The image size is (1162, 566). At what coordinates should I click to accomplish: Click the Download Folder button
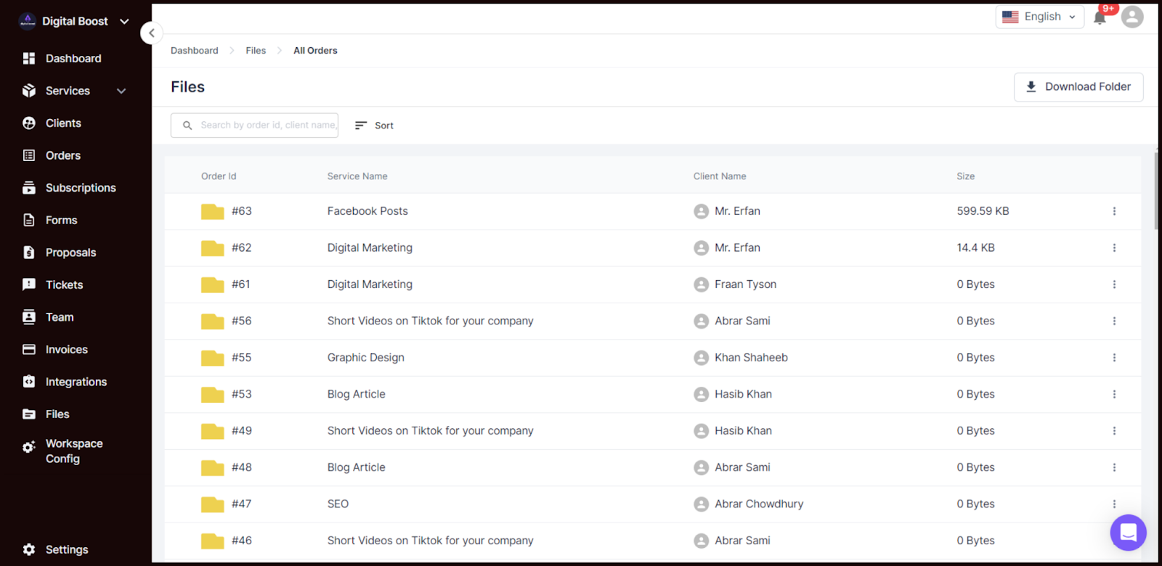tap(1078, 87)
